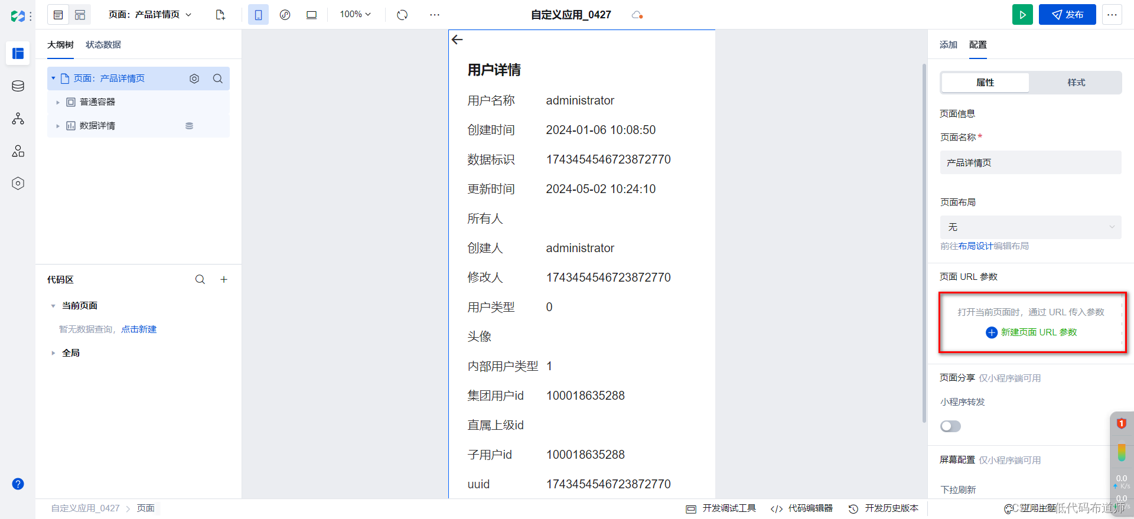
Task: Select the 样式 segment tab
Action: click(1076, 83)
